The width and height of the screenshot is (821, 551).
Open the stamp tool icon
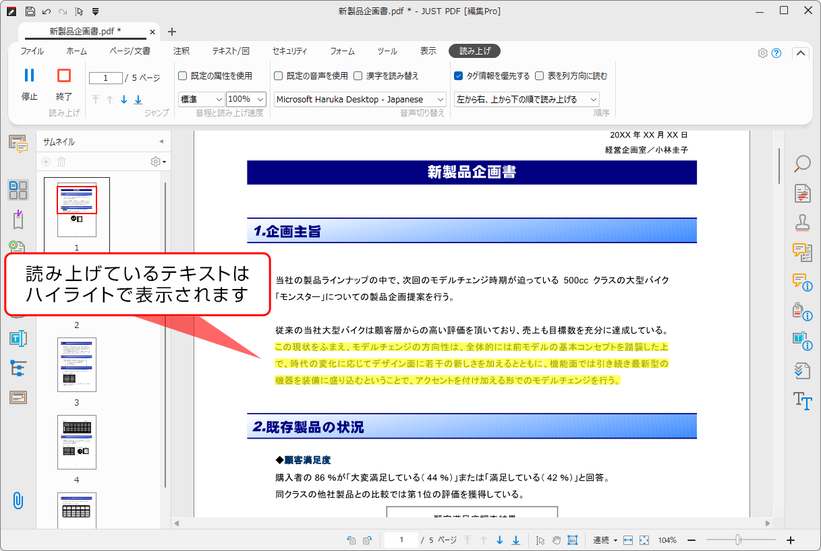coord(802,223)
